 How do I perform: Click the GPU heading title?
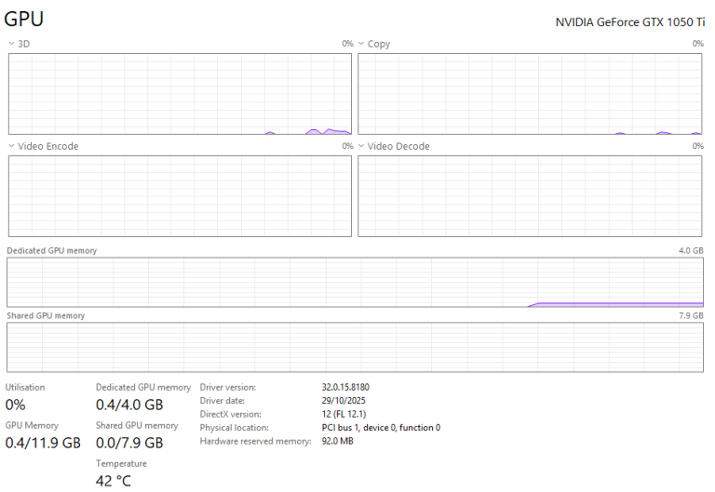tap(24, 20)
